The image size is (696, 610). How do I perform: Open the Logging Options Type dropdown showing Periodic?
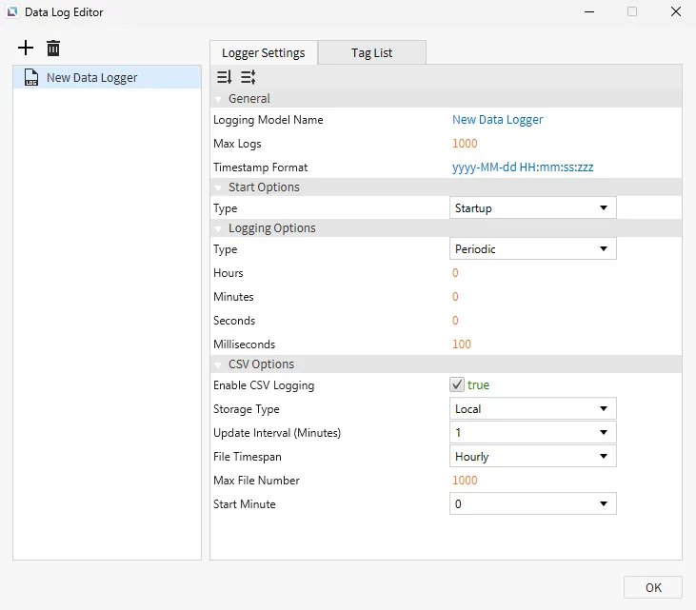(532, 249)
